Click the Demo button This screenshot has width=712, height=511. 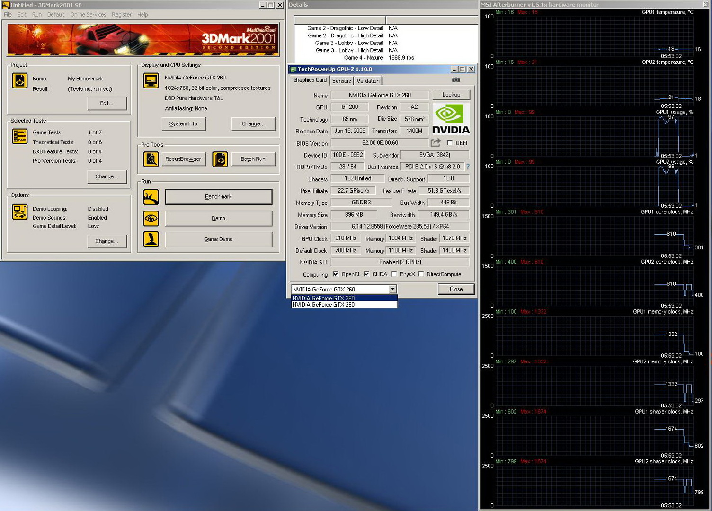[219, 218]
